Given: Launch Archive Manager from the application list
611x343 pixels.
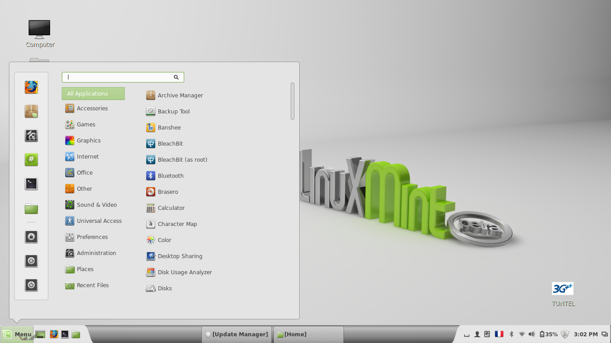Looking at the screenshot, I should 174,95.
